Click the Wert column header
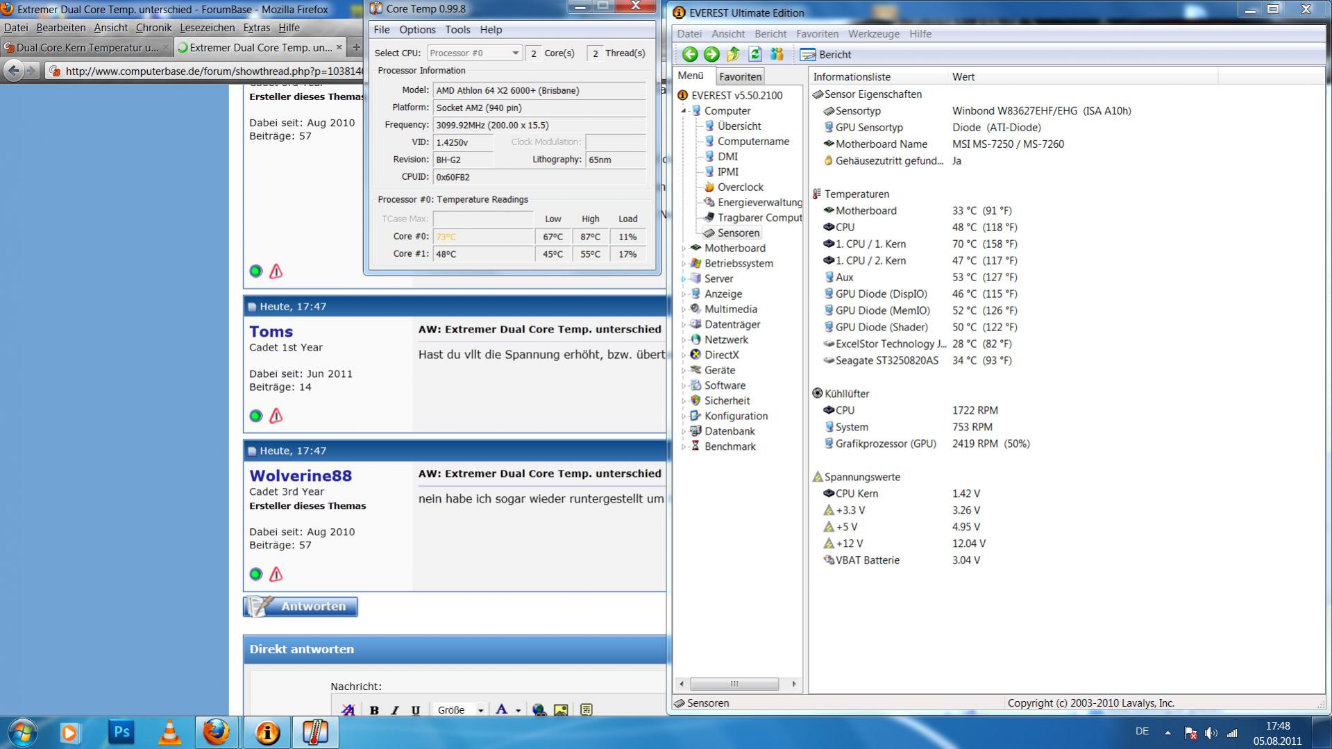Screen dimensions: 1332x749 [1083, 76]
